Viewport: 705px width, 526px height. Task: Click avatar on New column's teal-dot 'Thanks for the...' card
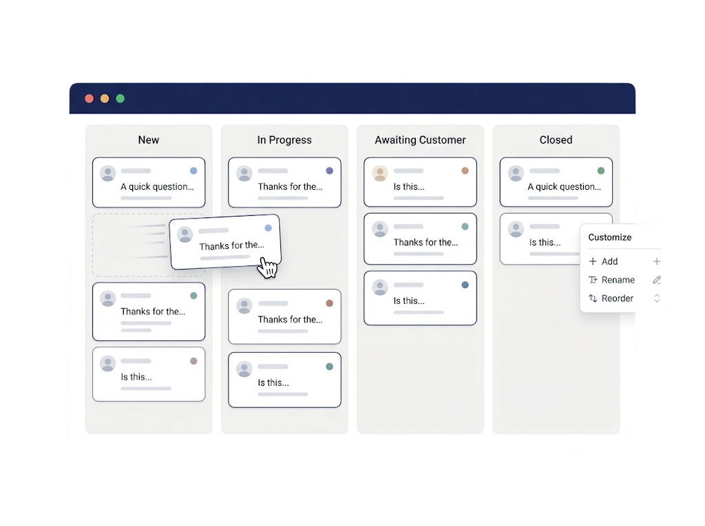[x=108, y=298]
